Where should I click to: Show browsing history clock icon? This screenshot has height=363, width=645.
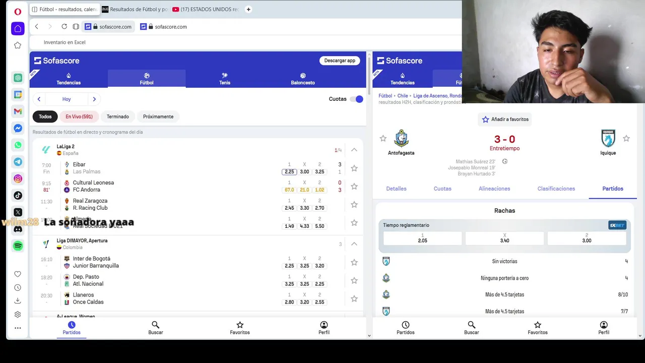18,287
